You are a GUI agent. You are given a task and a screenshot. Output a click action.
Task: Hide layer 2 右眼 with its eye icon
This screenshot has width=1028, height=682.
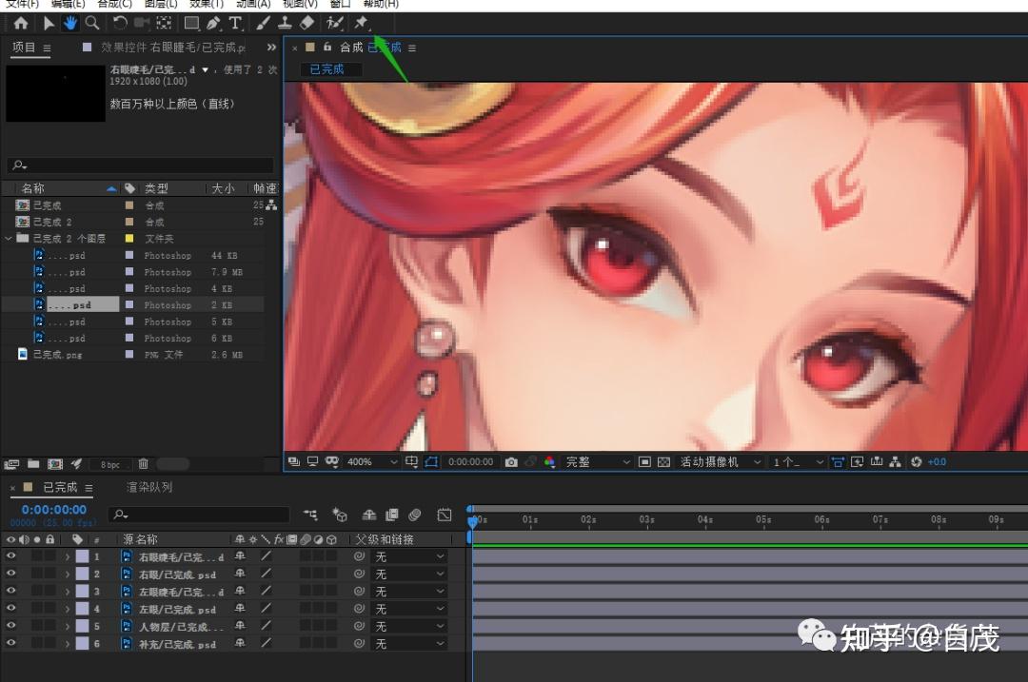coord(11,574)
